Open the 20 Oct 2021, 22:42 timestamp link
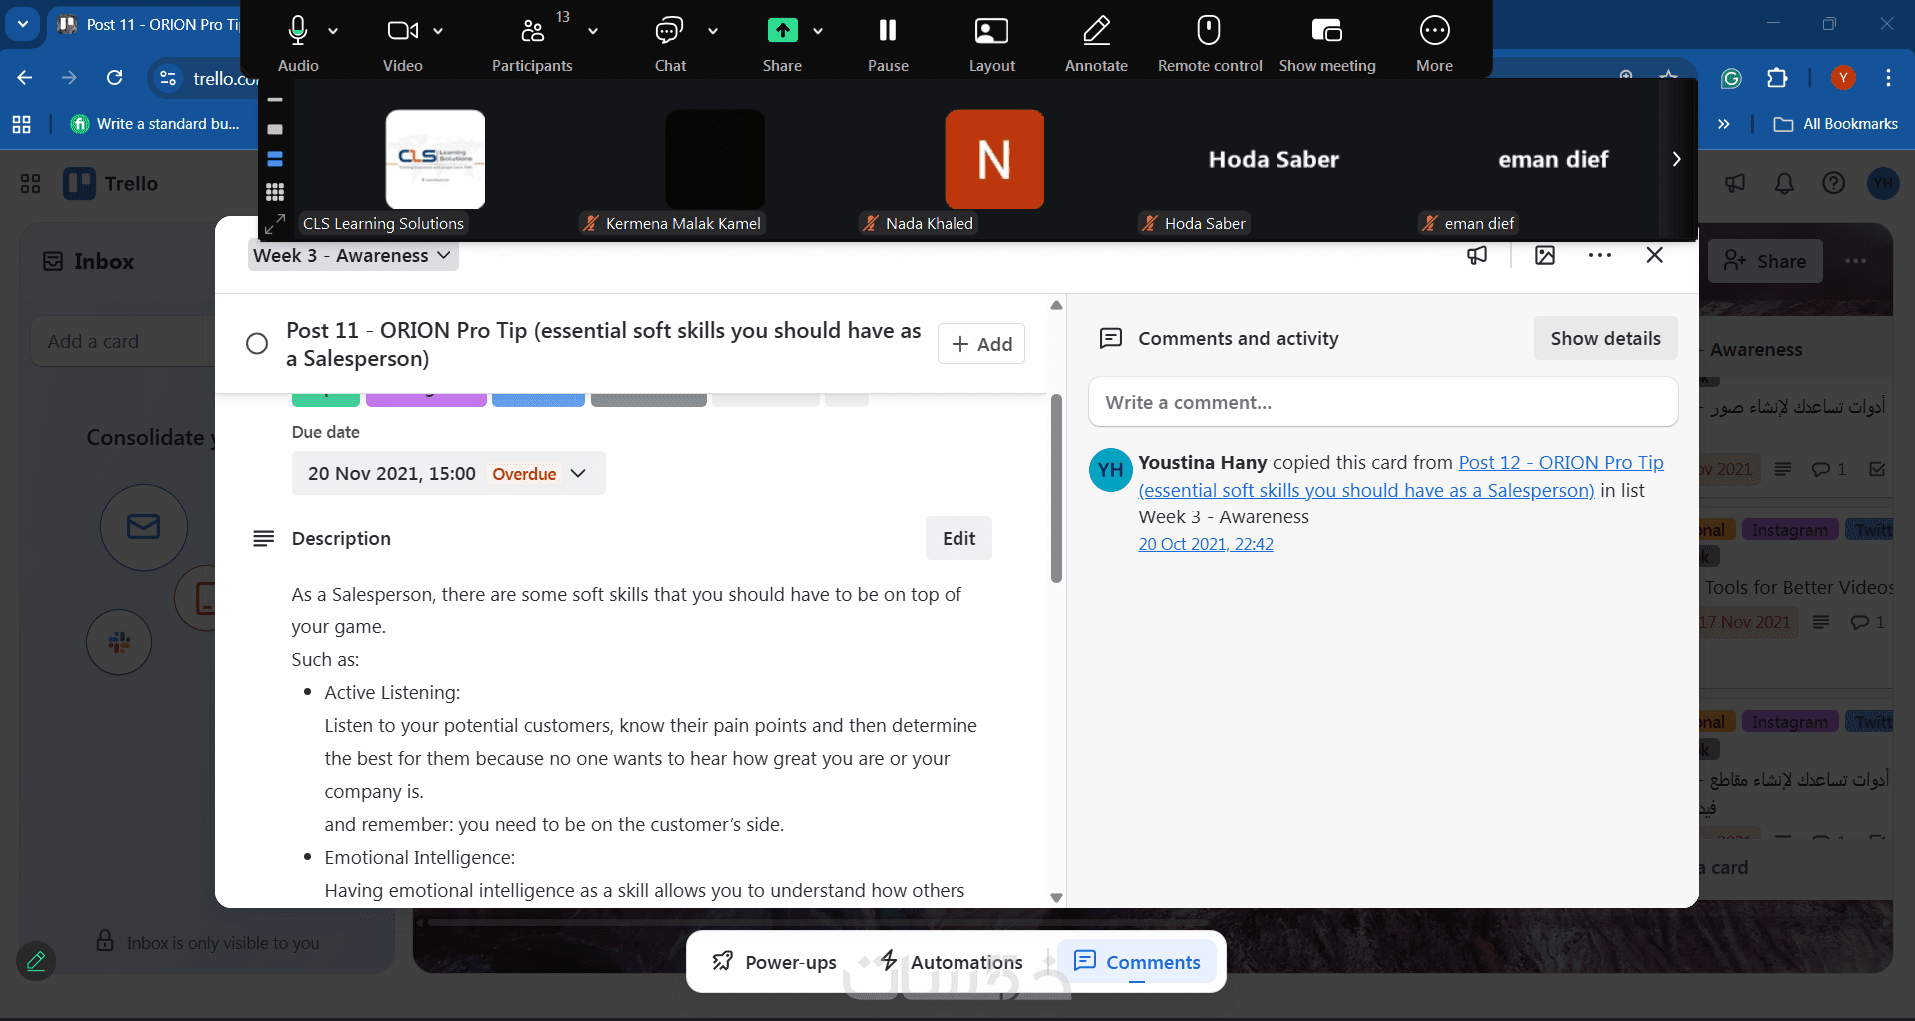This screenshot has height=1021, width=1915. (x=1206, y=545)
